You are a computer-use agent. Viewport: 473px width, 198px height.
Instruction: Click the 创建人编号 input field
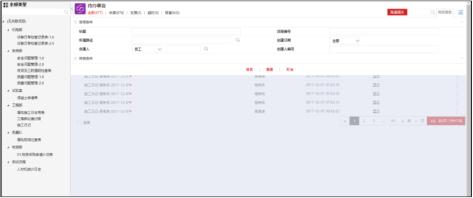384,49
